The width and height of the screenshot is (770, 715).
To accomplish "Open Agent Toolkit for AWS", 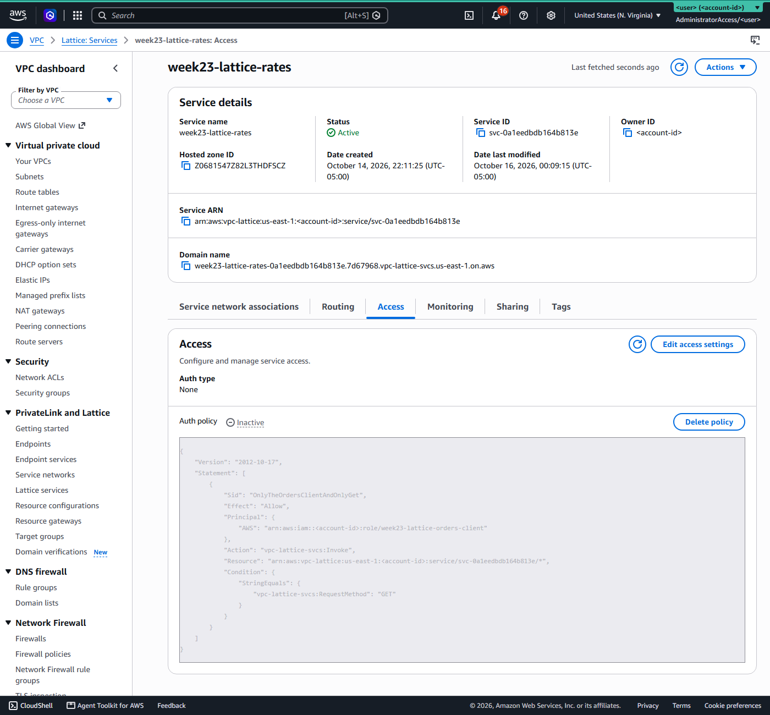I will click(x=105, y=706).
